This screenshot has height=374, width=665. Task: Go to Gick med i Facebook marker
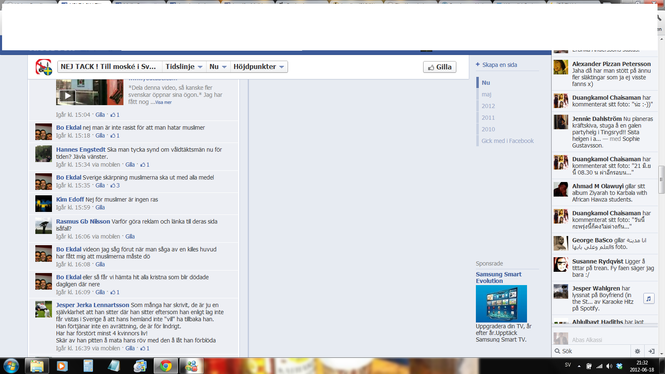click(507, 141)
